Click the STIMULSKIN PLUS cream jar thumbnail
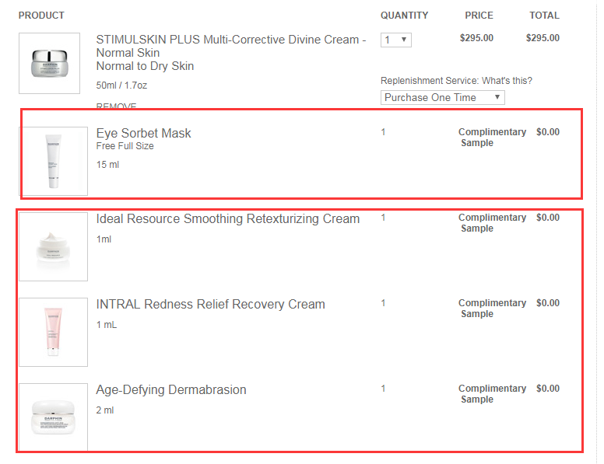 49,63
